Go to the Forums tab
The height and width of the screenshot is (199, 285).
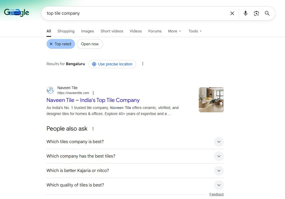point(155,31)
